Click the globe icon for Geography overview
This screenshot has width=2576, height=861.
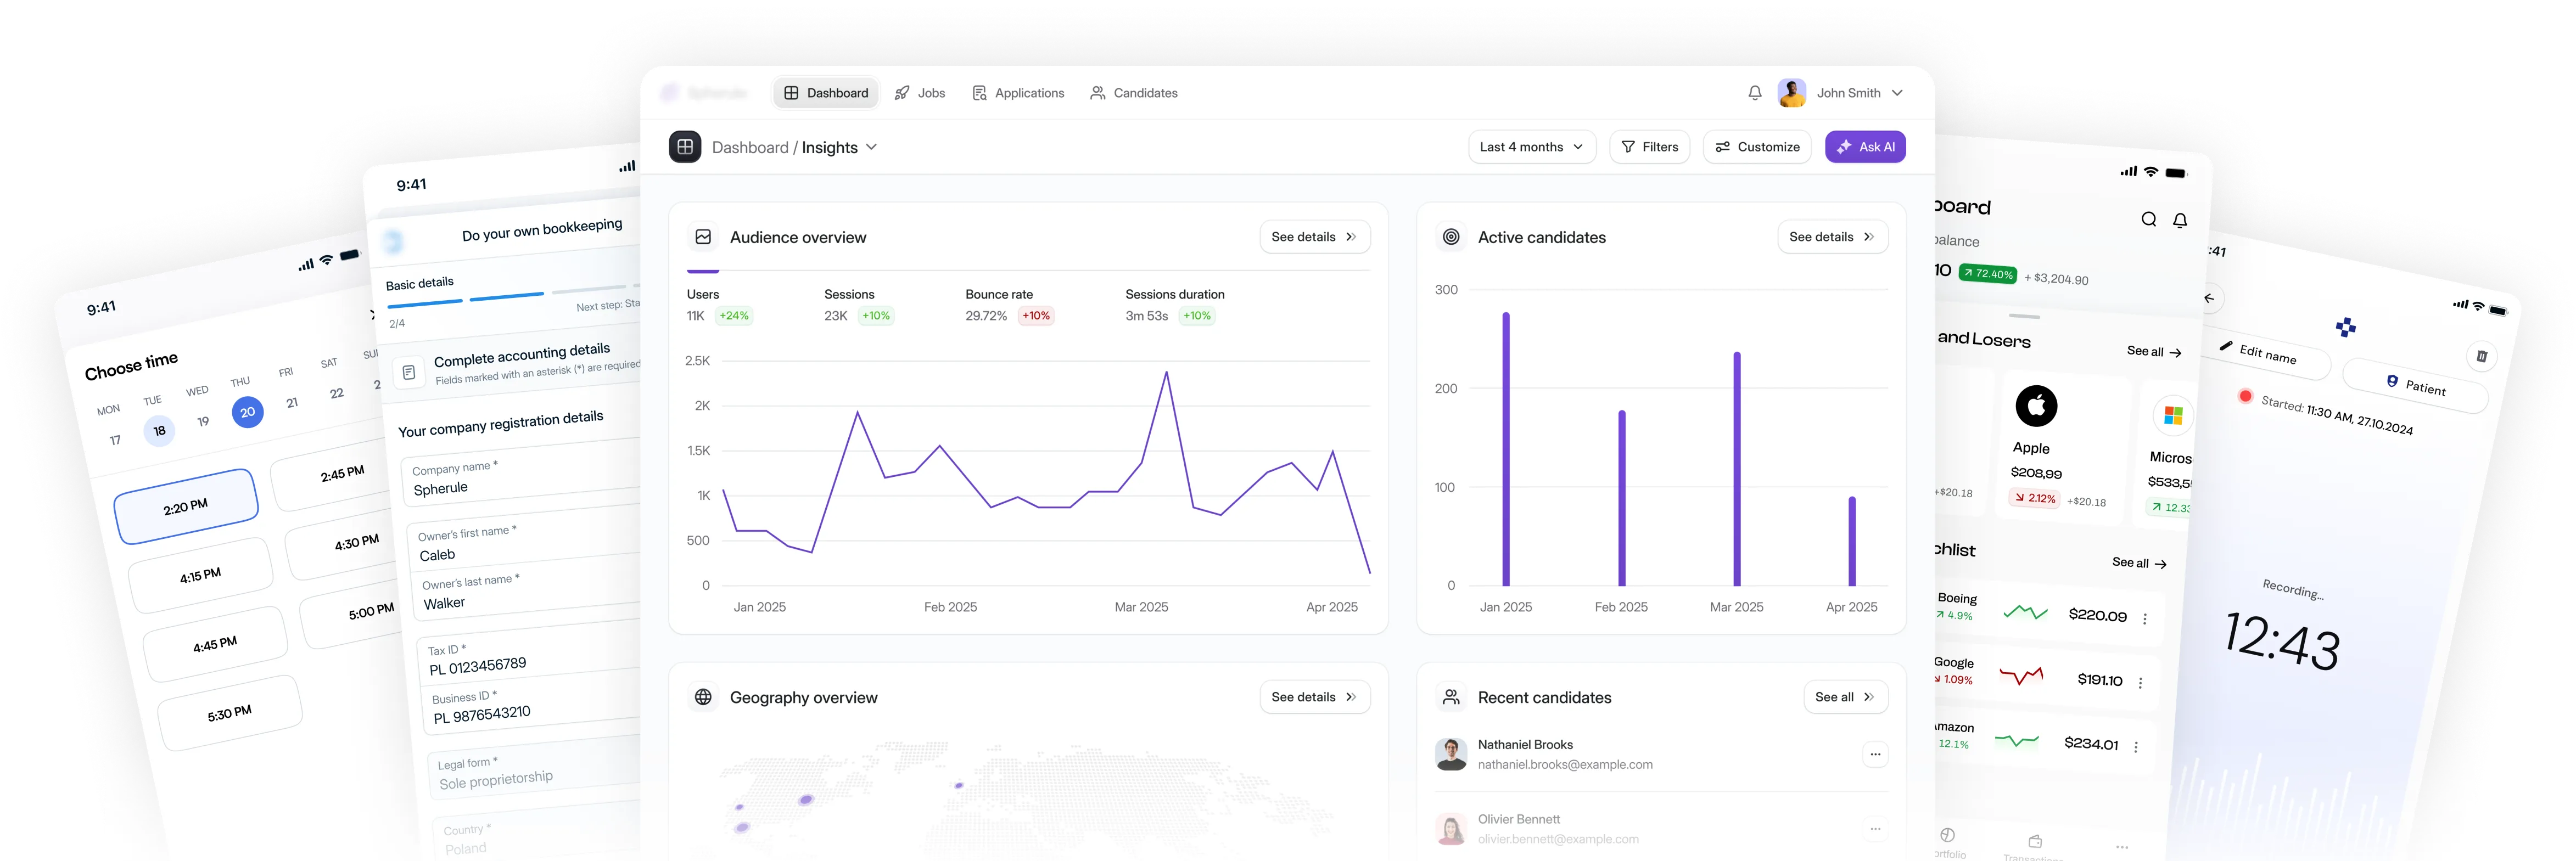704,697
